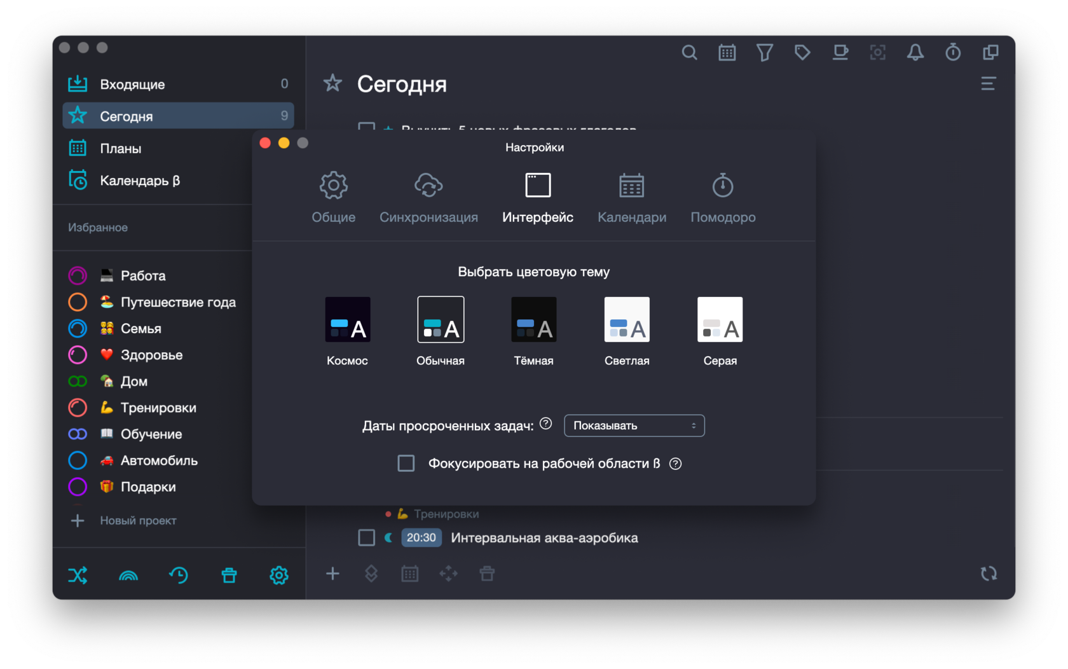The width and height of the screenshot is (1068, 669).
Task: Click the shuffle icon in sidebar bottom
Action: coord(78,576)
